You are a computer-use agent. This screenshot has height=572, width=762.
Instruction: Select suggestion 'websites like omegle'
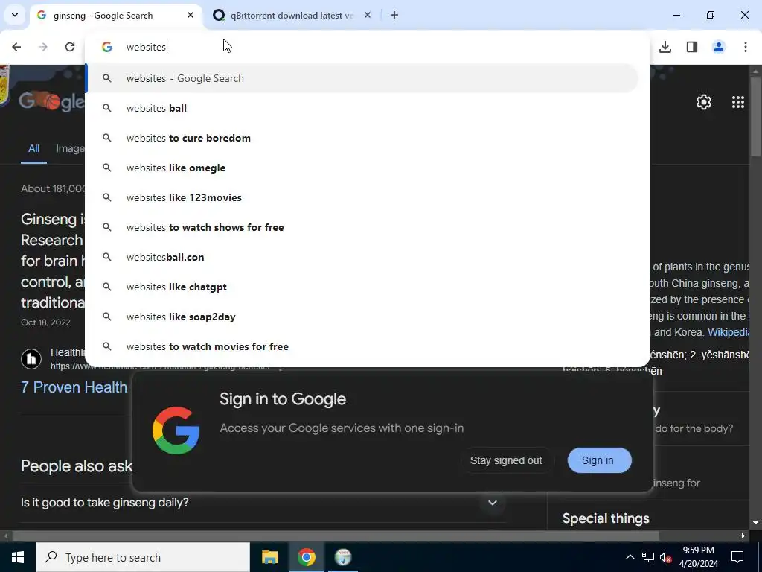[x=362, y=168]
